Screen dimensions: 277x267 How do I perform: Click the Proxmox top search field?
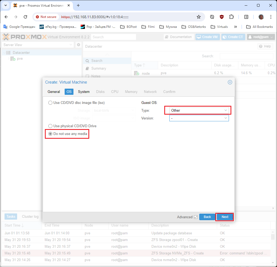[114, 37]
